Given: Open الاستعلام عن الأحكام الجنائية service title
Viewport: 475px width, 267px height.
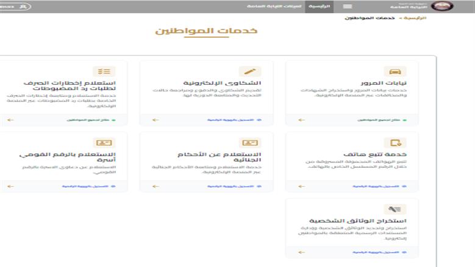Looking at the screenshot, I should [x=220, y=157].
